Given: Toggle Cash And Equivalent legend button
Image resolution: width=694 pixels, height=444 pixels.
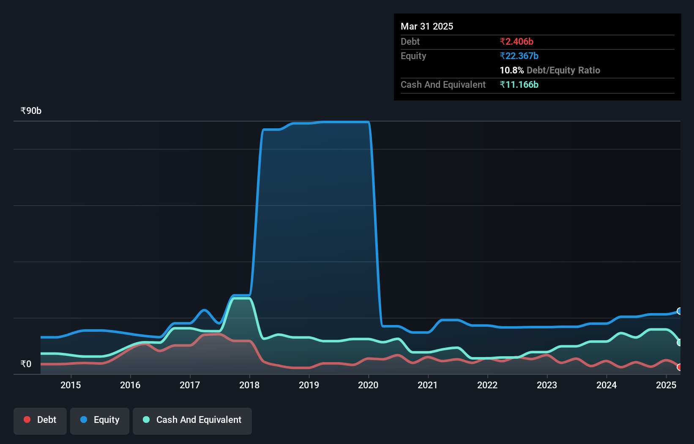Looking at the screenshot, I should tap(192, 421).
